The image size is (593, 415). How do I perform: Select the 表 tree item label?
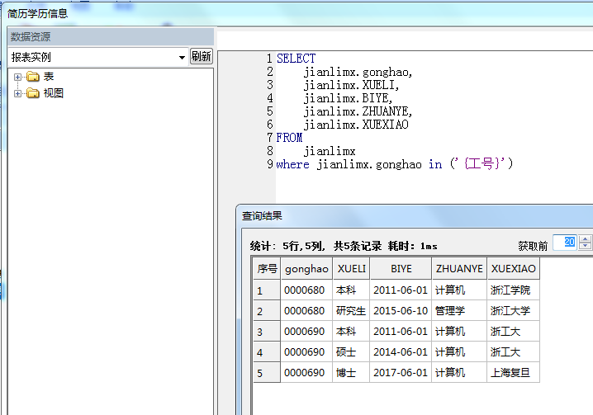click(x=50, y=77)
